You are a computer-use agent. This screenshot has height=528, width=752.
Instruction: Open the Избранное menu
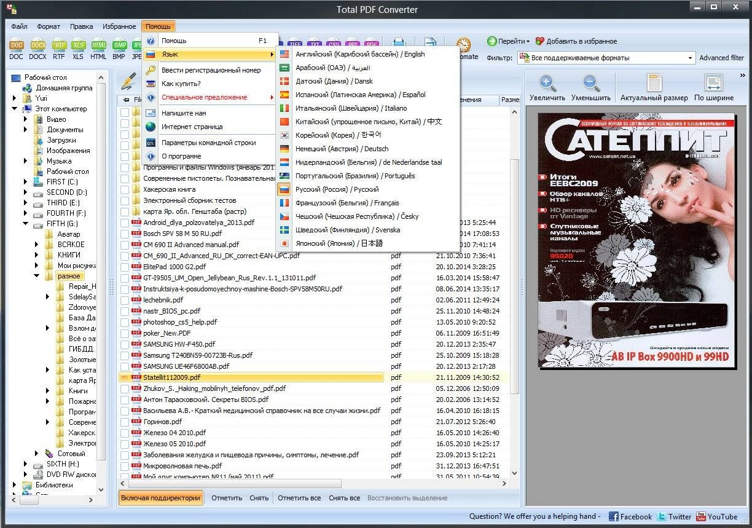[119, 26]
